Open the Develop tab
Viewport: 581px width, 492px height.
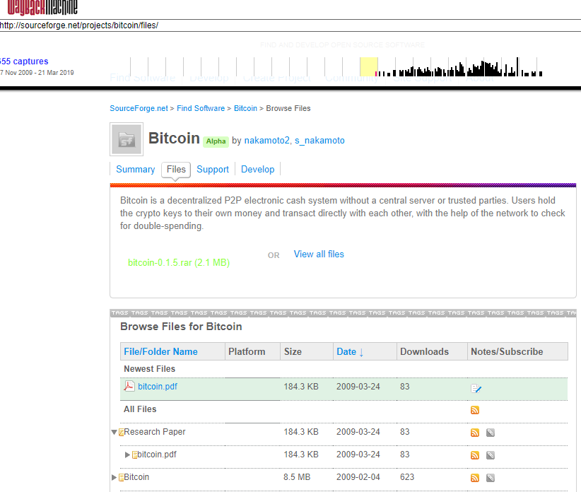click(x=257, y=170)
